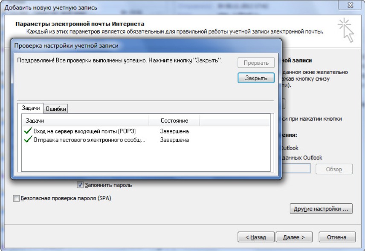
Task: Sort by the Состояние column header
Action: (x=174, y=121)
